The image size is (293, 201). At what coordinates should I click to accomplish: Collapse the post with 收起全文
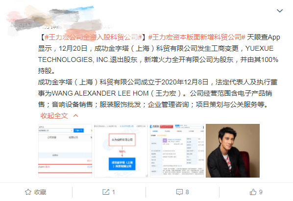[x=54, y=116]
